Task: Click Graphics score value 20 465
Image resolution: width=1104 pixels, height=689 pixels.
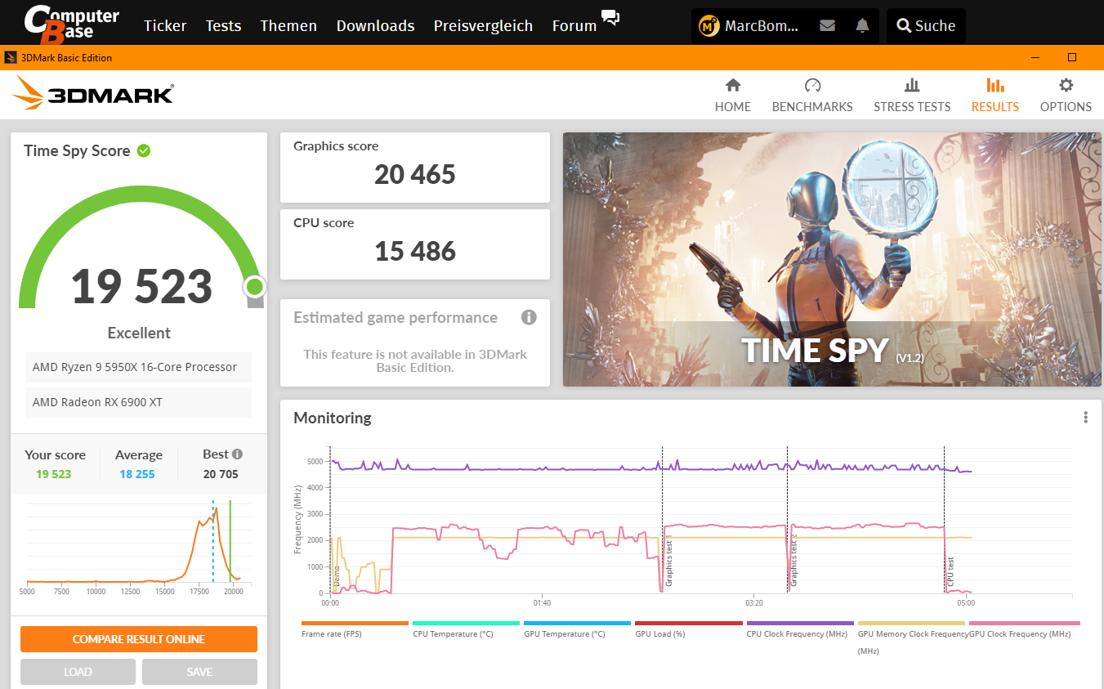Action: pos(415,174)
